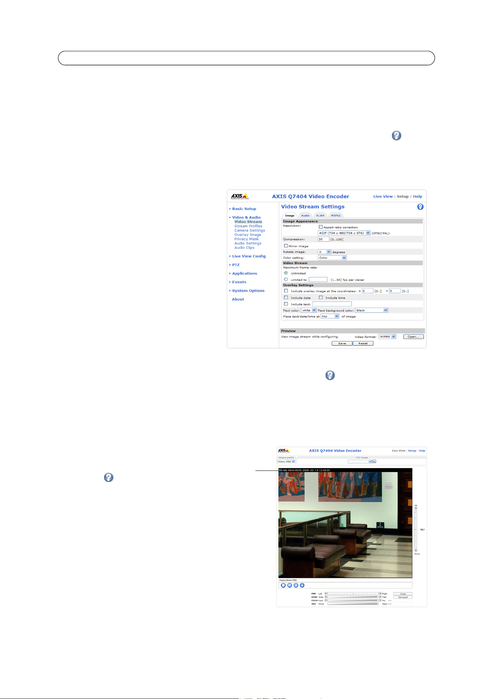The height and width of the screenshot is (699, 494).
Task: Check the Mirror image box
Action: coord(286,246)
